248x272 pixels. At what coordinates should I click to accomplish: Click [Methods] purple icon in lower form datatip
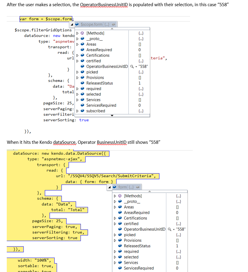[120, 196]
